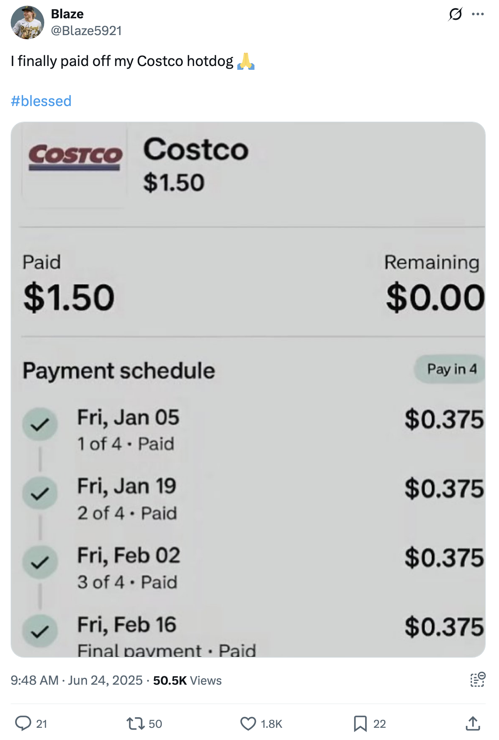The width and height of the screenshot is (499, 740).
Task: Click the Feb 02 payment checkmark
Action: coord(40,562)
